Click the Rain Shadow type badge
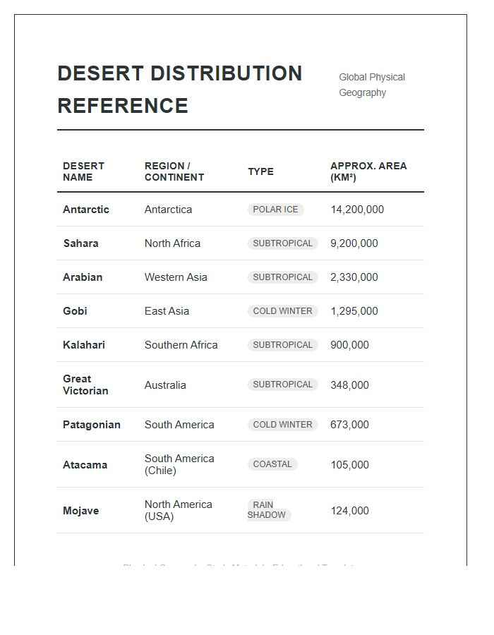Image resolution: width=494 pixels, height=635 pixels. [268, 510]
